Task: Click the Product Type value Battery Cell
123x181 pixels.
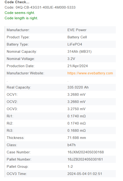Action: [x=77, y=37]
